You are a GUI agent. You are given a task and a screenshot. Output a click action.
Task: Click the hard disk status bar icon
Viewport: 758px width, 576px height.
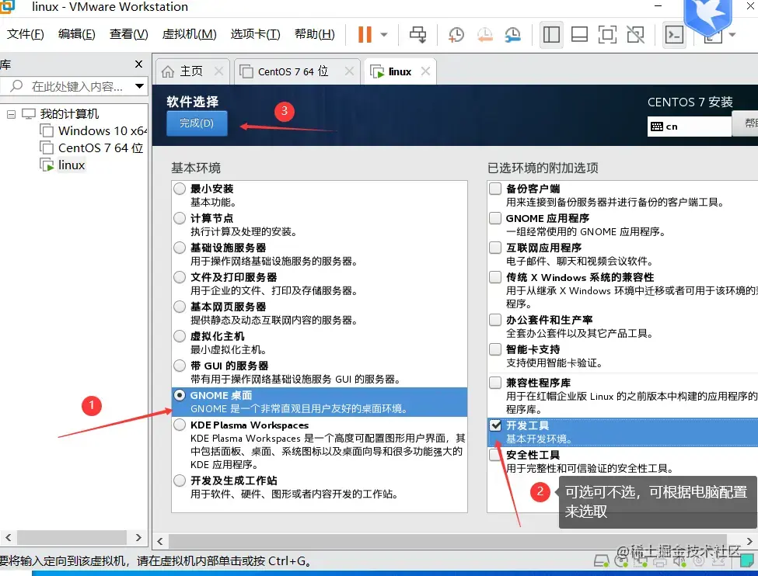[x=602, y=561]
